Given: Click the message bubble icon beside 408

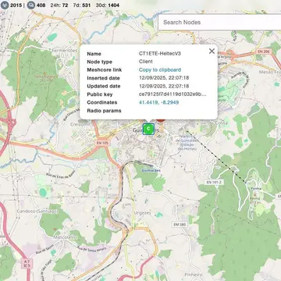Looking at the screenshot, I should 31,5.
